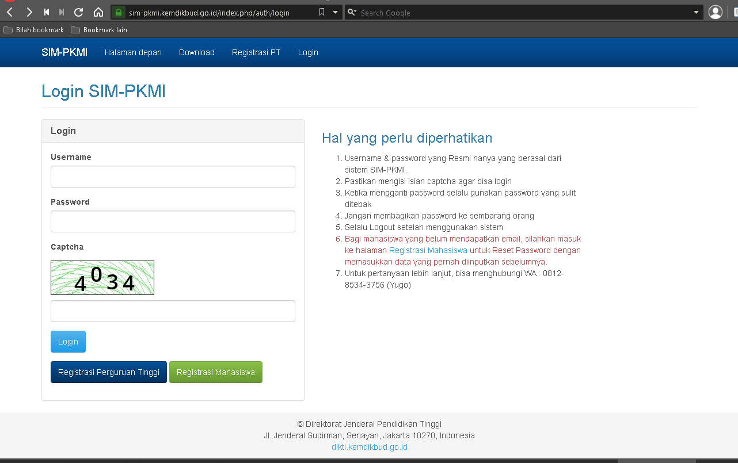Click the Captcha answer input field
The image size is (738, 463).
[x=173, y=311]
